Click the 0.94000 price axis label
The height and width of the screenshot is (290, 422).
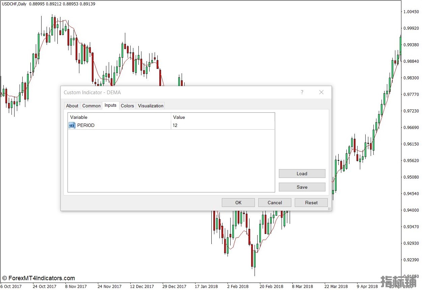[411, 210]
